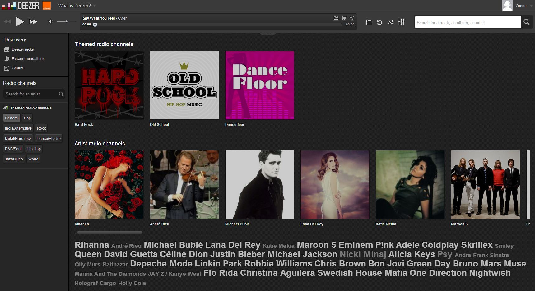
Task: Share the current track
Action: (336, 18)
